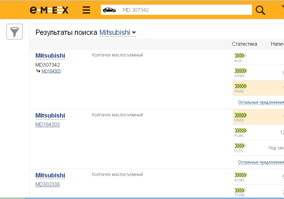Click the e-mex logo
Image resolution: width=284 pixels, height=199 pixels.
(x=49, y=10)
